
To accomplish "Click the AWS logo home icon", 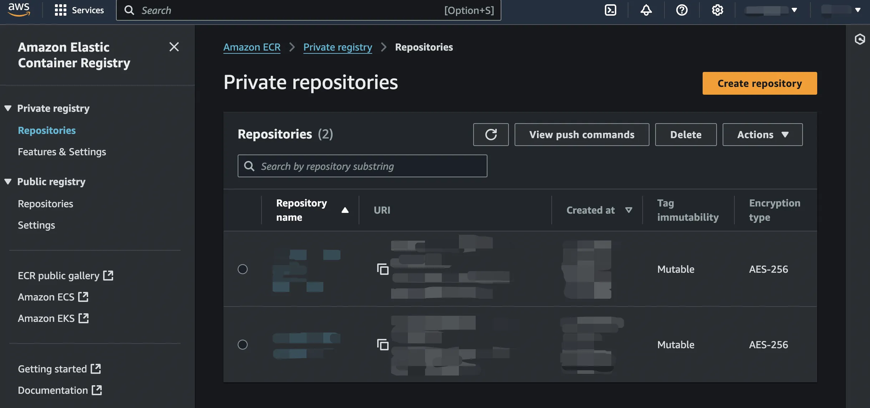I will pyautogui.click(x=19, y=10).
